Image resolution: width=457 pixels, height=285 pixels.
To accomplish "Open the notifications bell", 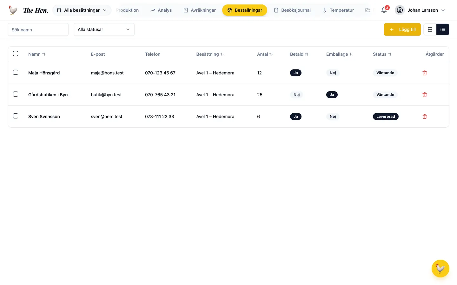I will tap(384, 10).
